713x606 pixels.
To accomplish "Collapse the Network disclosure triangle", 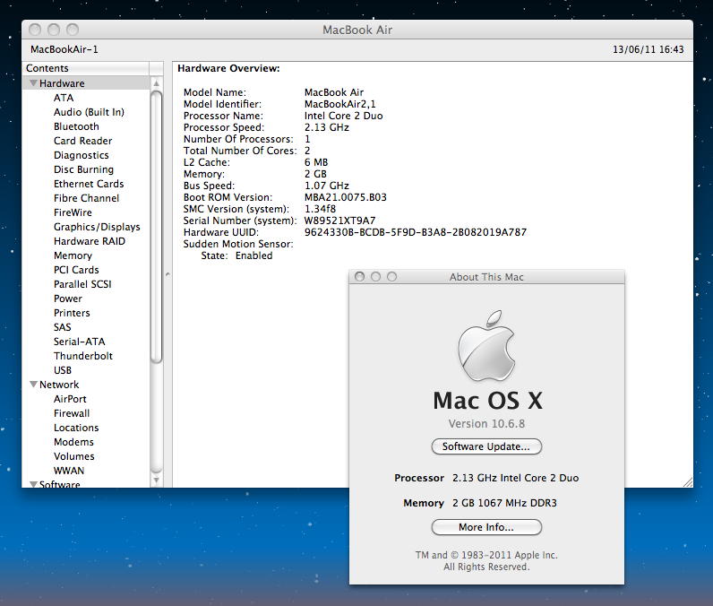I will (33, 385).
